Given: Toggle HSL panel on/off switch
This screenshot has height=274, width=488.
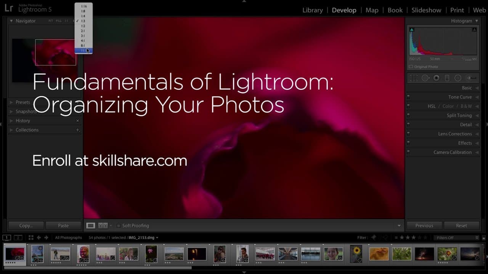Looking at the screenshot, I should 408,106.
